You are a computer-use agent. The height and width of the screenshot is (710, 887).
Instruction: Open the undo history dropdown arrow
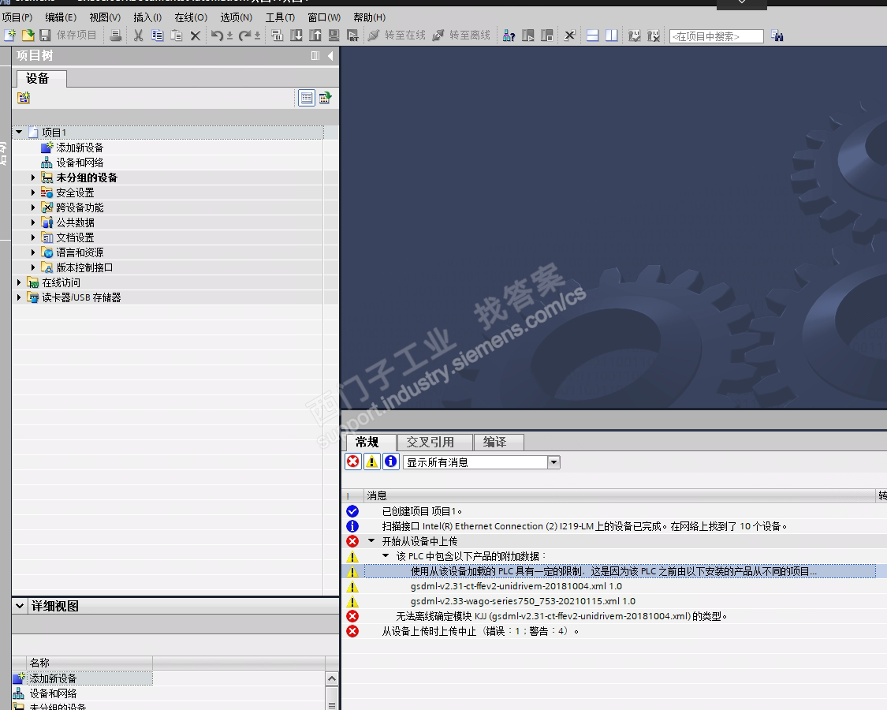[x=229, y=36]
